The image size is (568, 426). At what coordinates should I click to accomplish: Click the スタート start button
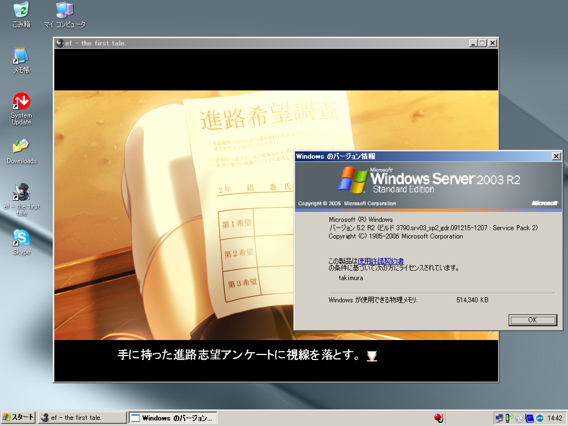pyautogui.click(x=18, y=417)
